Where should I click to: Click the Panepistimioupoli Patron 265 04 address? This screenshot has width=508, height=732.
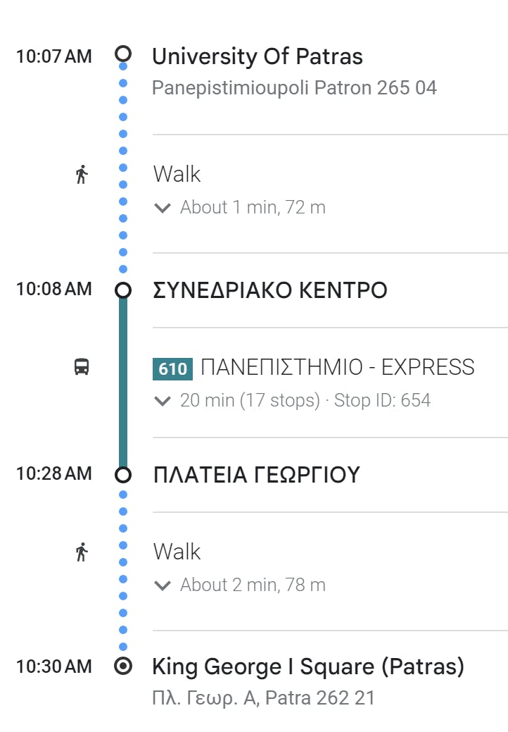(x=294, y=88)
